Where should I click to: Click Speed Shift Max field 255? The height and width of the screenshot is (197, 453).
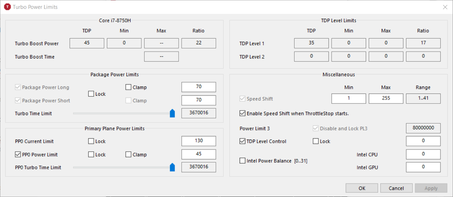point(386,98)
